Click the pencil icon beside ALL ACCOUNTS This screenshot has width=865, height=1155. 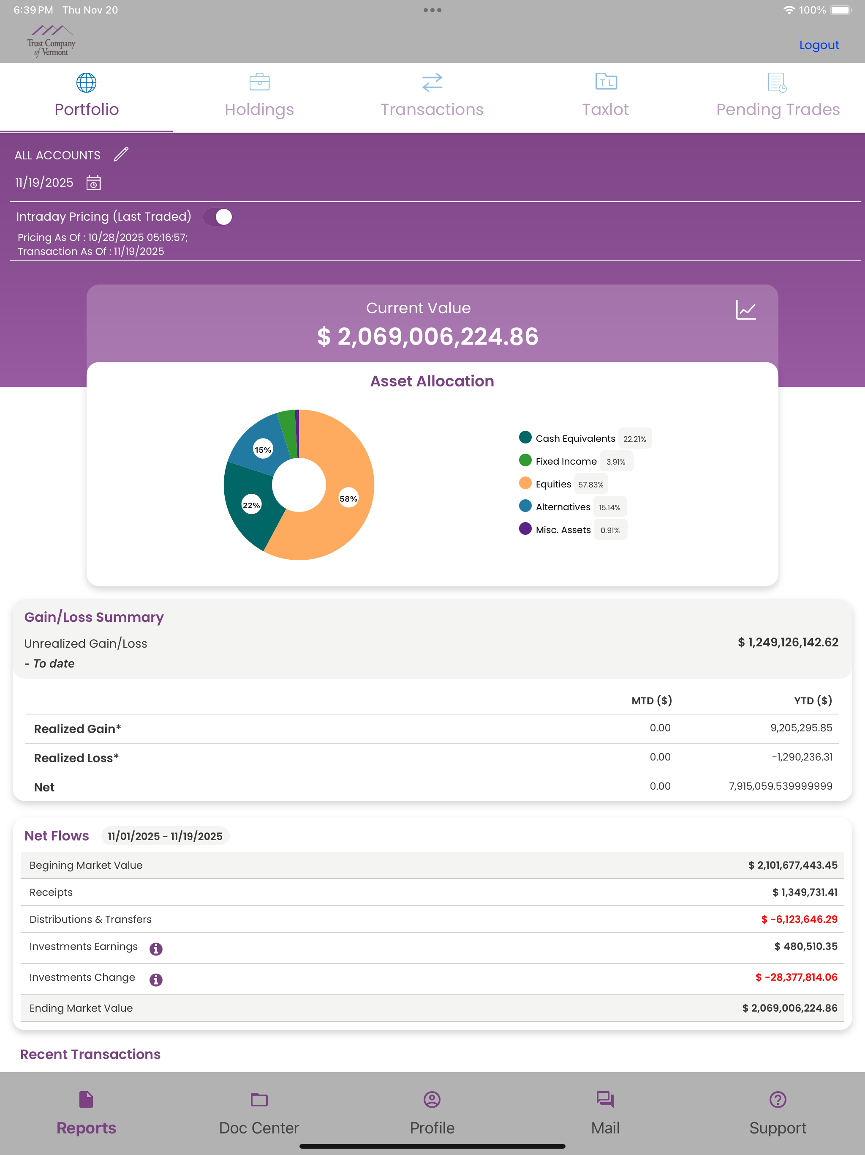coord(121,155)
